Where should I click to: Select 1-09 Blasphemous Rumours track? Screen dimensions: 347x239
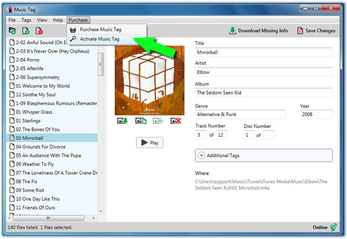(x=52, y=103)
